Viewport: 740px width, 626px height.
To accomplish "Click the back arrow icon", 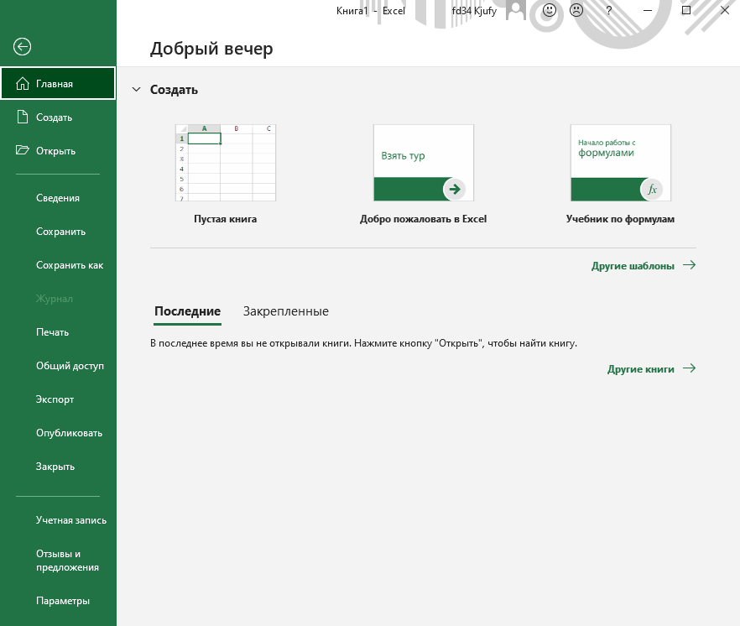I will pos(23,47).
